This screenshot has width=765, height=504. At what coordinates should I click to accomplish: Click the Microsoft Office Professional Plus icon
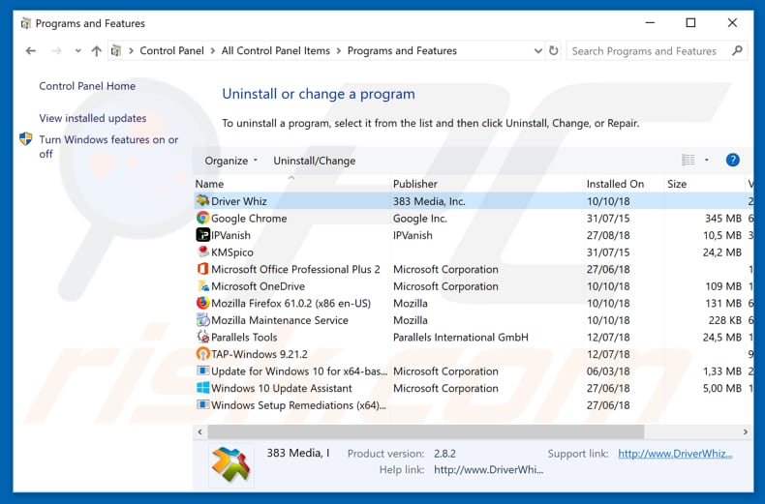coord(202,269)
